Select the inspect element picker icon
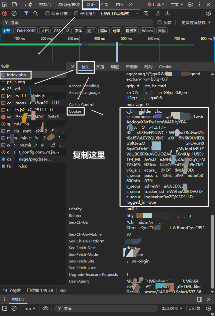The width and height of the screenshot is (215, 316). (5, 4)
